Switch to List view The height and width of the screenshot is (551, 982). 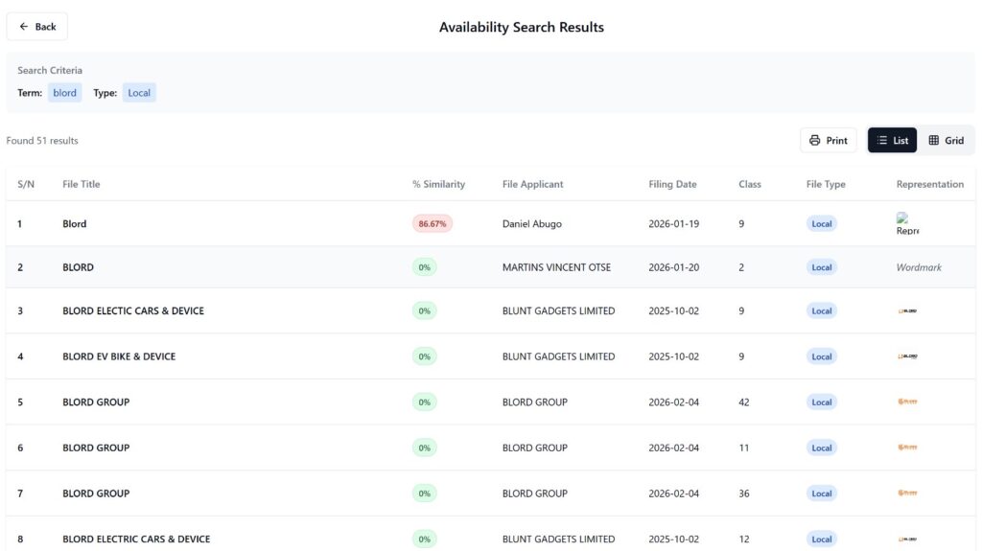(x=892, y=140)
